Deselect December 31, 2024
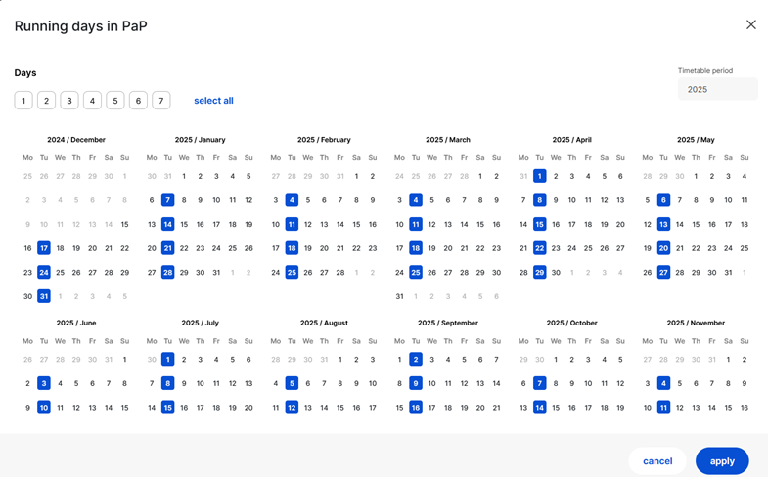The image size is (768, 477). point(44,296)
